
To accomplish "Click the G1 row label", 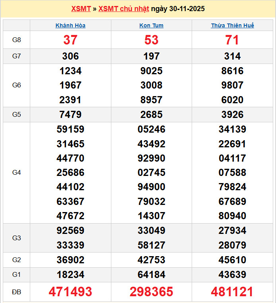I will pyautogui.click(x=16, y=275).
